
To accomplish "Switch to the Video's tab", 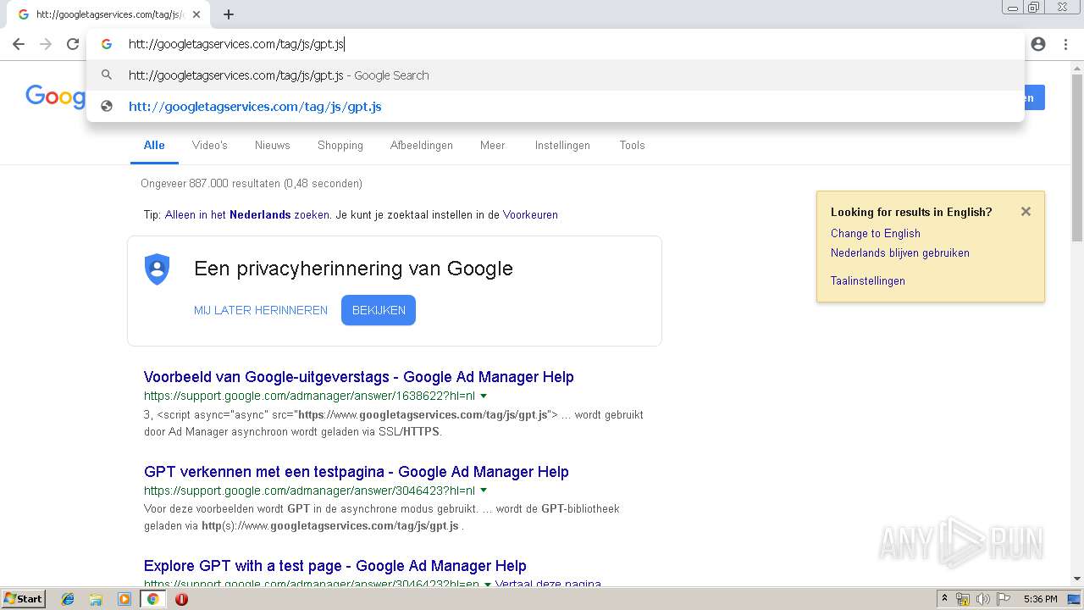I will [210, 145].
